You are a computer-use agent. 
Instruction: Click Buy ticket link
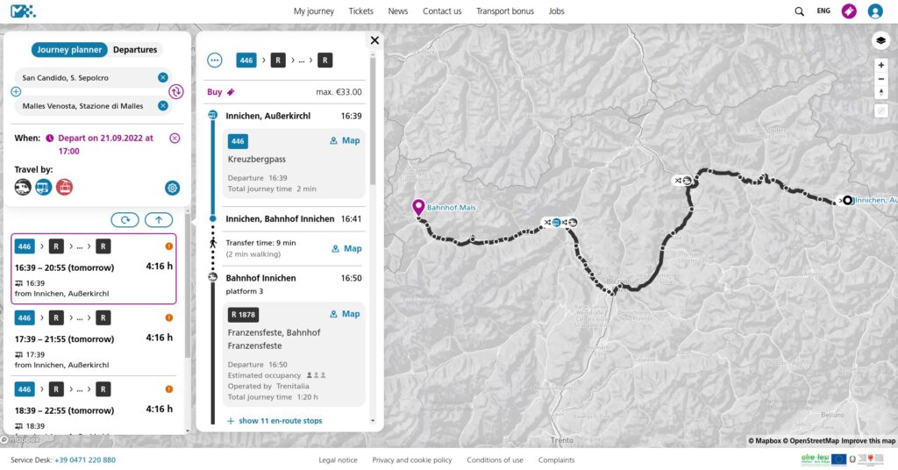(x=220, y=92)
